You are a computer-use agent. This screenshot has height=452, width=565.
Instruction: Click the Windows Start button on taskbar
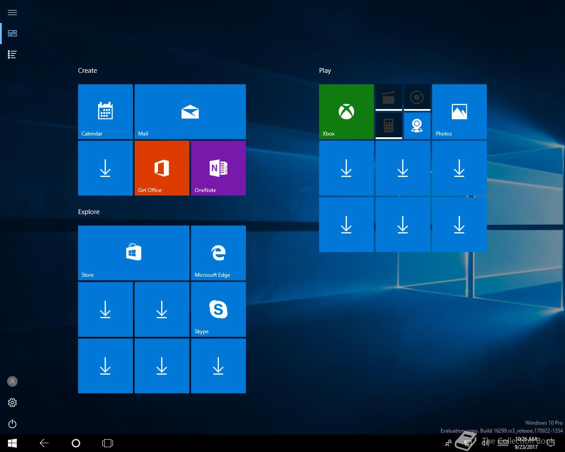tap(12, 443)
